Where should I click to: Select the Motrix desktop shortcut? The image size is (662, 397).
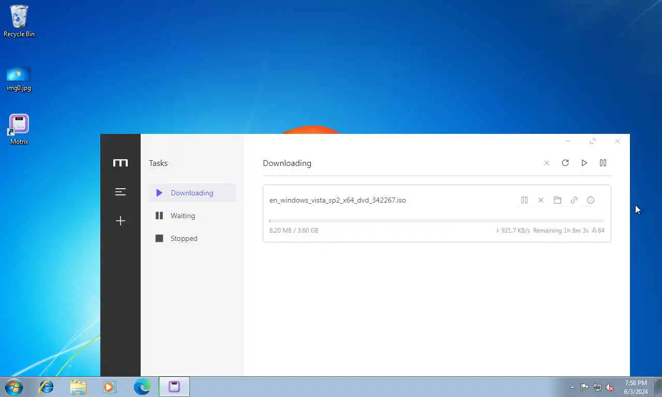click(x=19, y=130)
